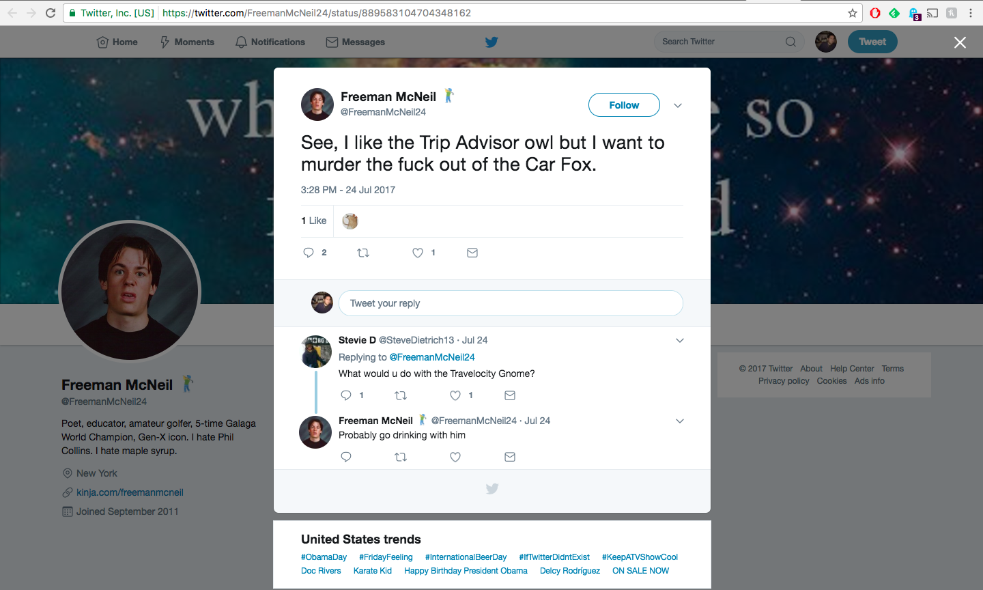Viewport: 983px width, 590px height.
Task: Open the Chrome three-dot menu
Action: [971, 13]
